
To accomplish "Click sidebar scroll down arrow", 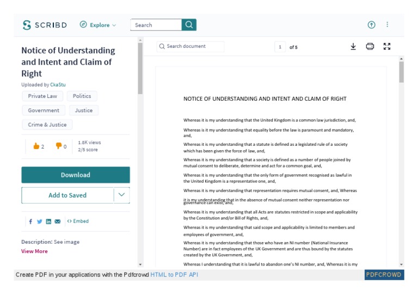I will click(x=140, y=264).
